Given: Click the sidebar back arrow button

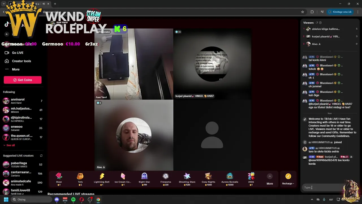Looking at the screenshot, I should coord(7,34).
